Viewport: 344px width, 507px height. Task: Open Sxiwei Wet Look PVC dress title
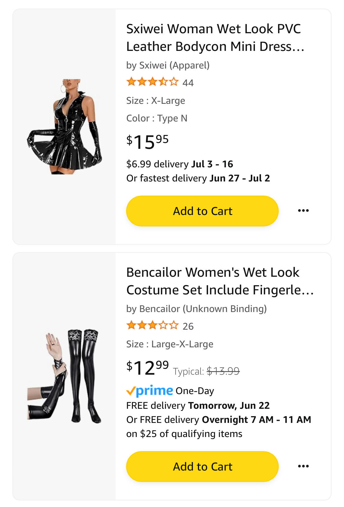(215, 38)
